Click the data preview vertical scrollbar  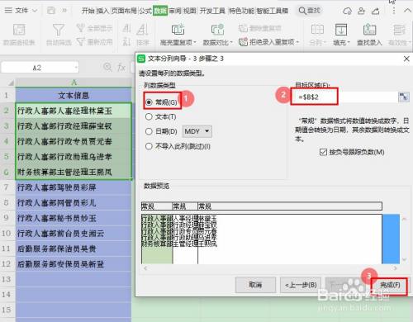(x=404, y=239)
